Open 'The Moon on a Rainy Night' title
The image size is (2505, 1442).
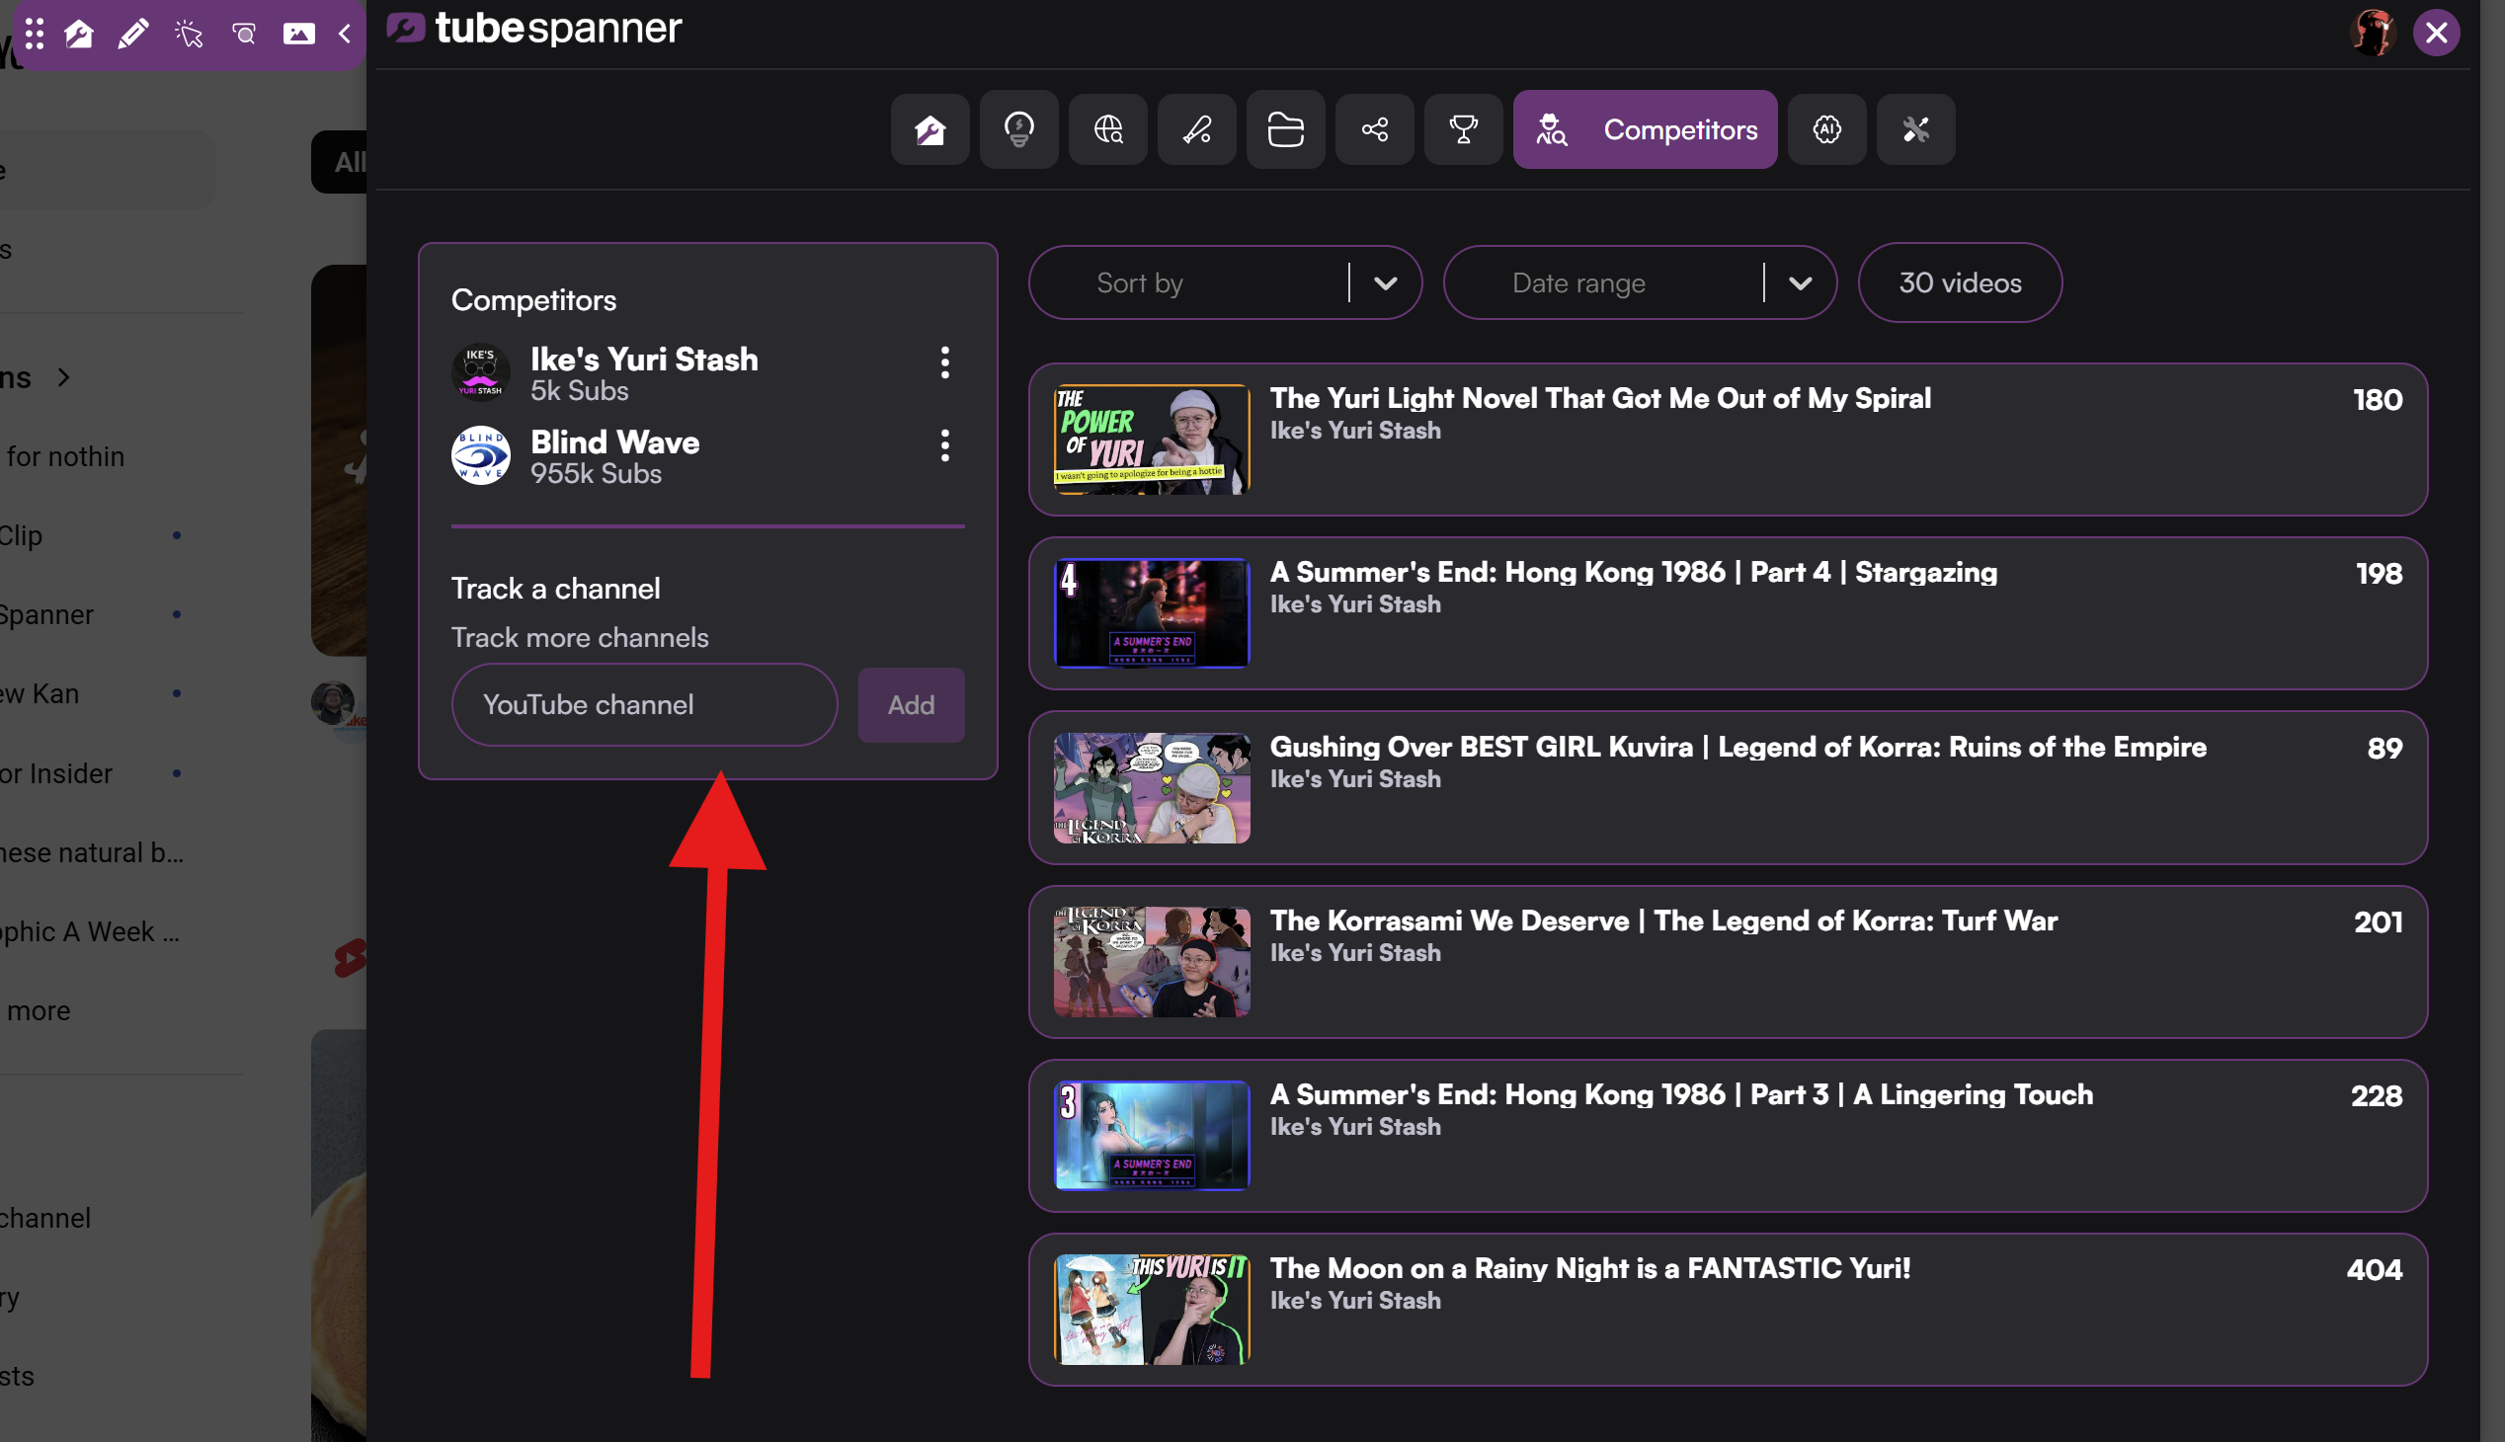[x=1590, y=1268]
